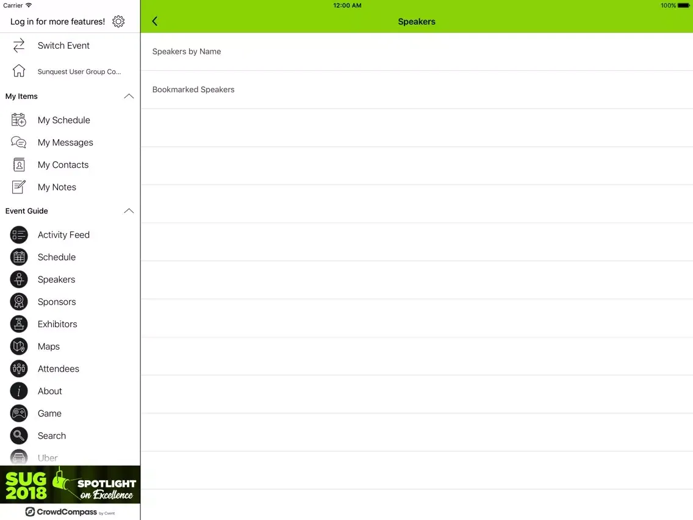This screenshot has height=520, width=693.
Task: Tap the Speakers podium icon
Action: click(x=18, y=280)
